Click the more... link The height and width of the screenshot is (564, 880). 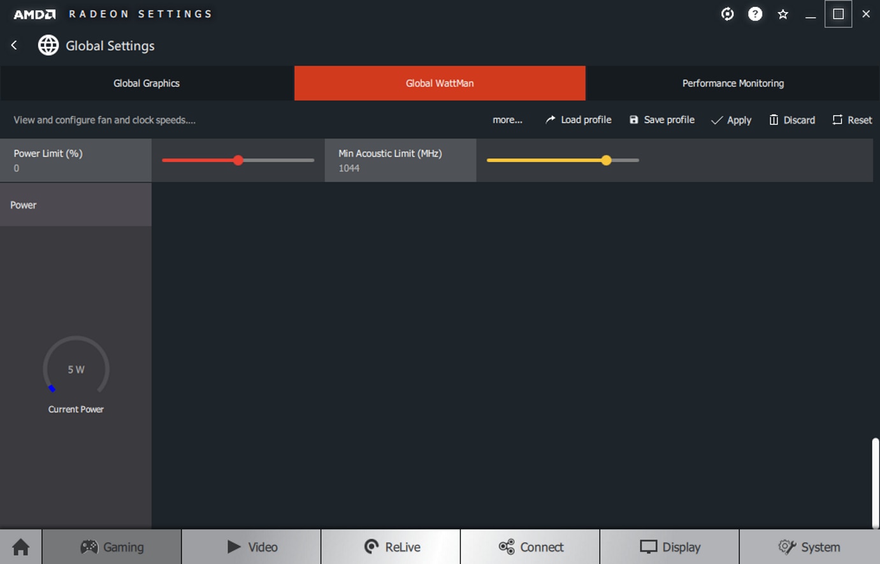coord(507,120)
